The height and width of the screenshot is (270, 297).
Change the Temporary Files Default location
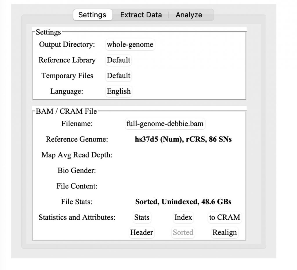pyautogui.click(x=118, y=76)
